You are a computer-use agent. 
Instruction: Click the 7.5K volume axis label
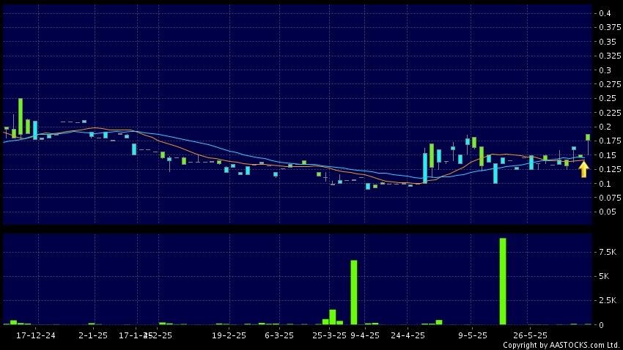[x=608, y=252]
